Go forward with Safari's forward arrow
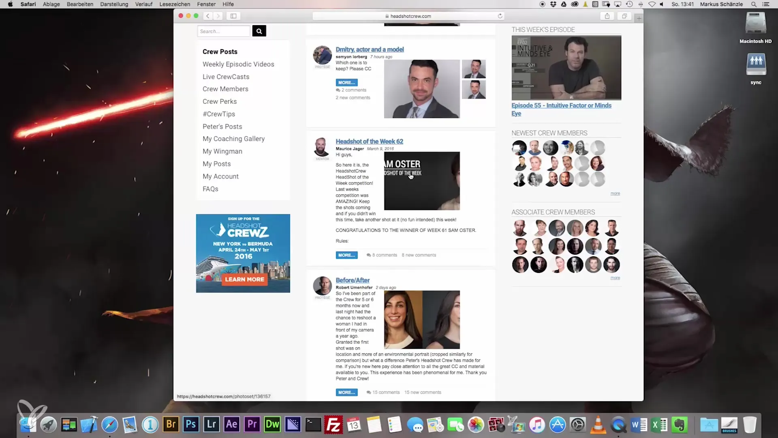The width and height of the screenshot is (778, 438). pyautogui.click(x=218, y=16)
